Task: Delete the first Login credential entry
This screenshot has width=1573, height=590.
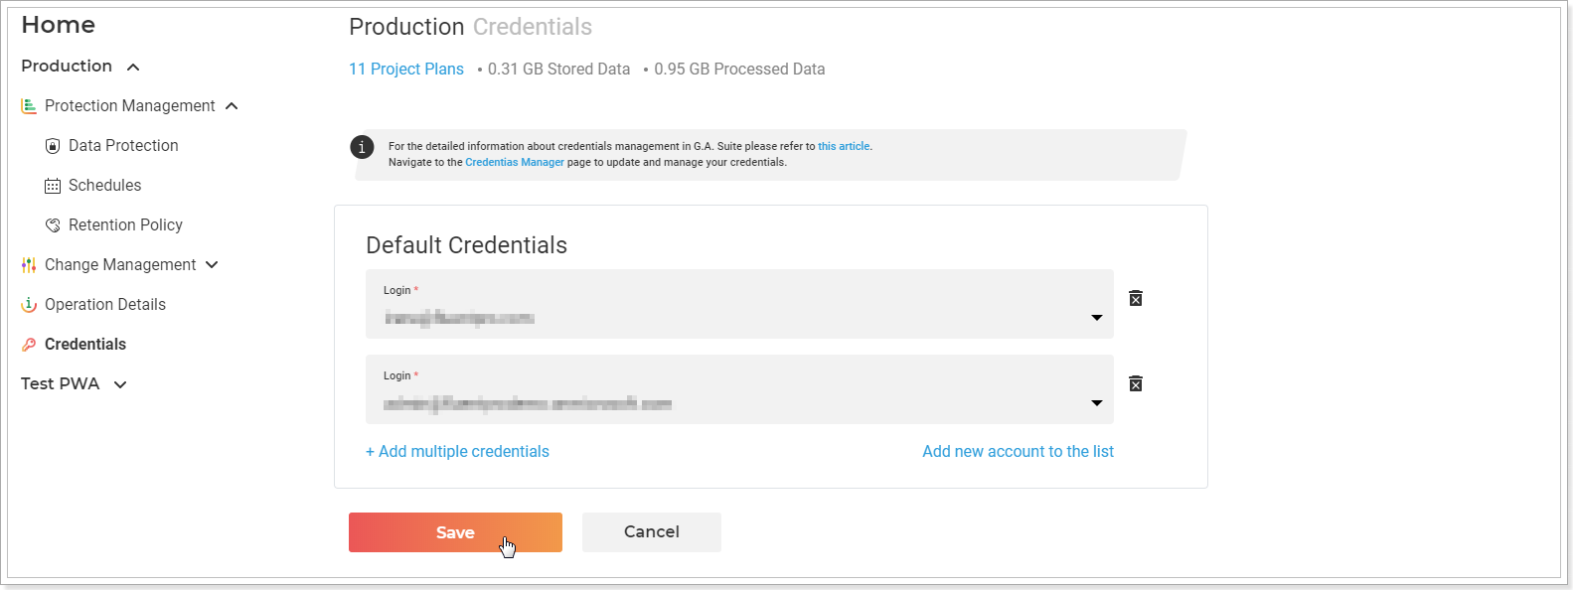Action: pos(1136,298)
